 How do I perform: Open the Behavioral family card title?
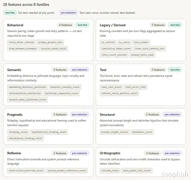click(x=15, y=25)
